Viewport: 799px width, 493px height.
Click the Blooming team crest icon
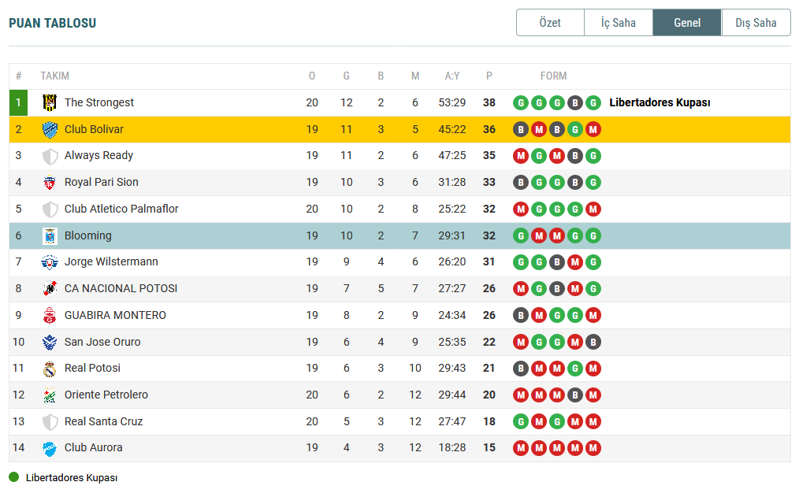click(x=50, y=235)
